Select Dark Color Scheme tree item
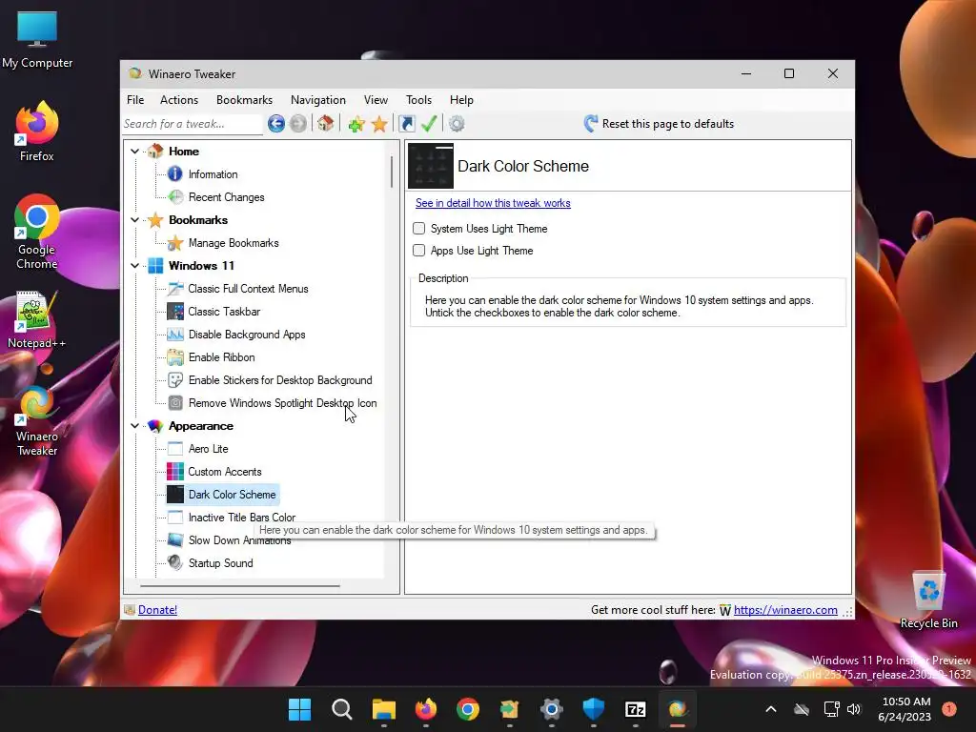Image resolution: width=976 pixels, height=732 pixels. [x=232, y=495]
